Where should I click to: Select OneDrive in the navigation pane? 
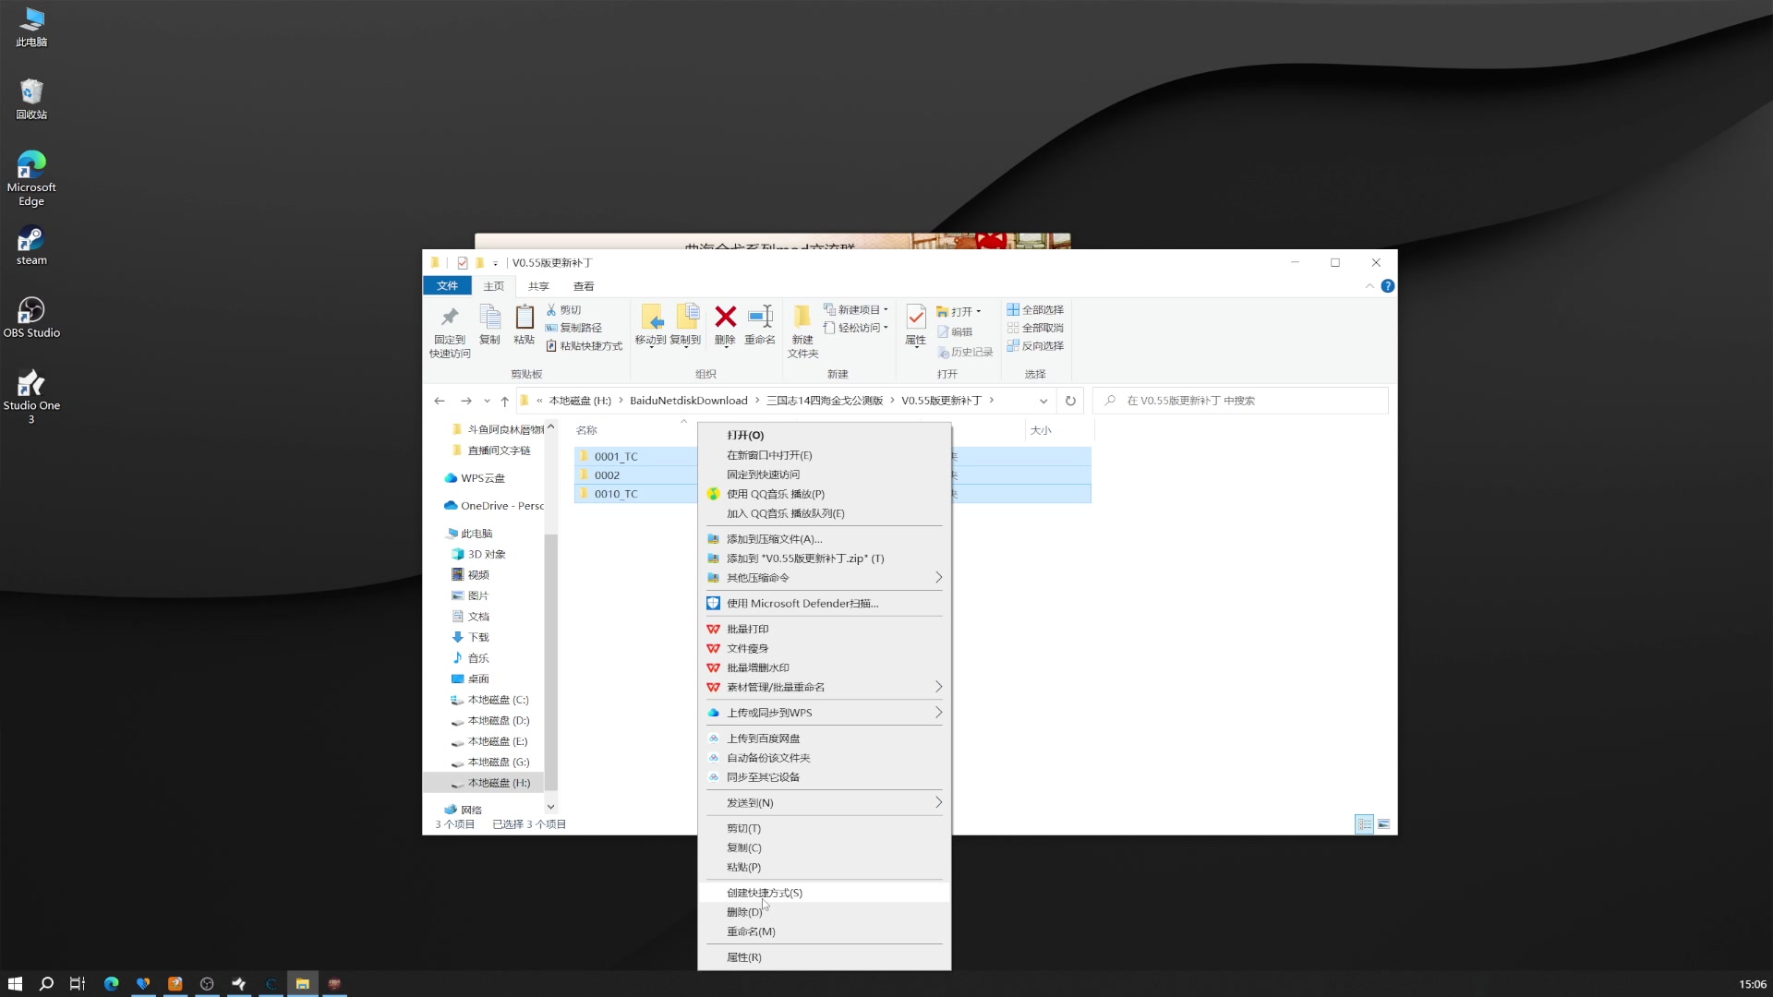coord(494,506)
